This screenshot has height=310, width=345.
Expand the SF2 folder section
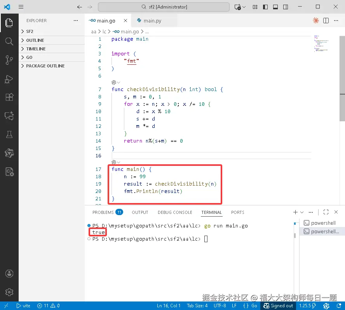(x=52, y=31)
